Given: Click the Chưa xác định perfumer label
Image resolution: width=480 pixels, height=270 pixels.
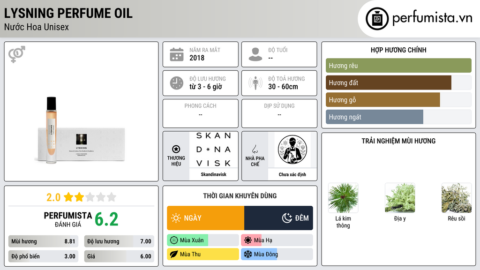Looking at the screenshot, I should 292,174.
